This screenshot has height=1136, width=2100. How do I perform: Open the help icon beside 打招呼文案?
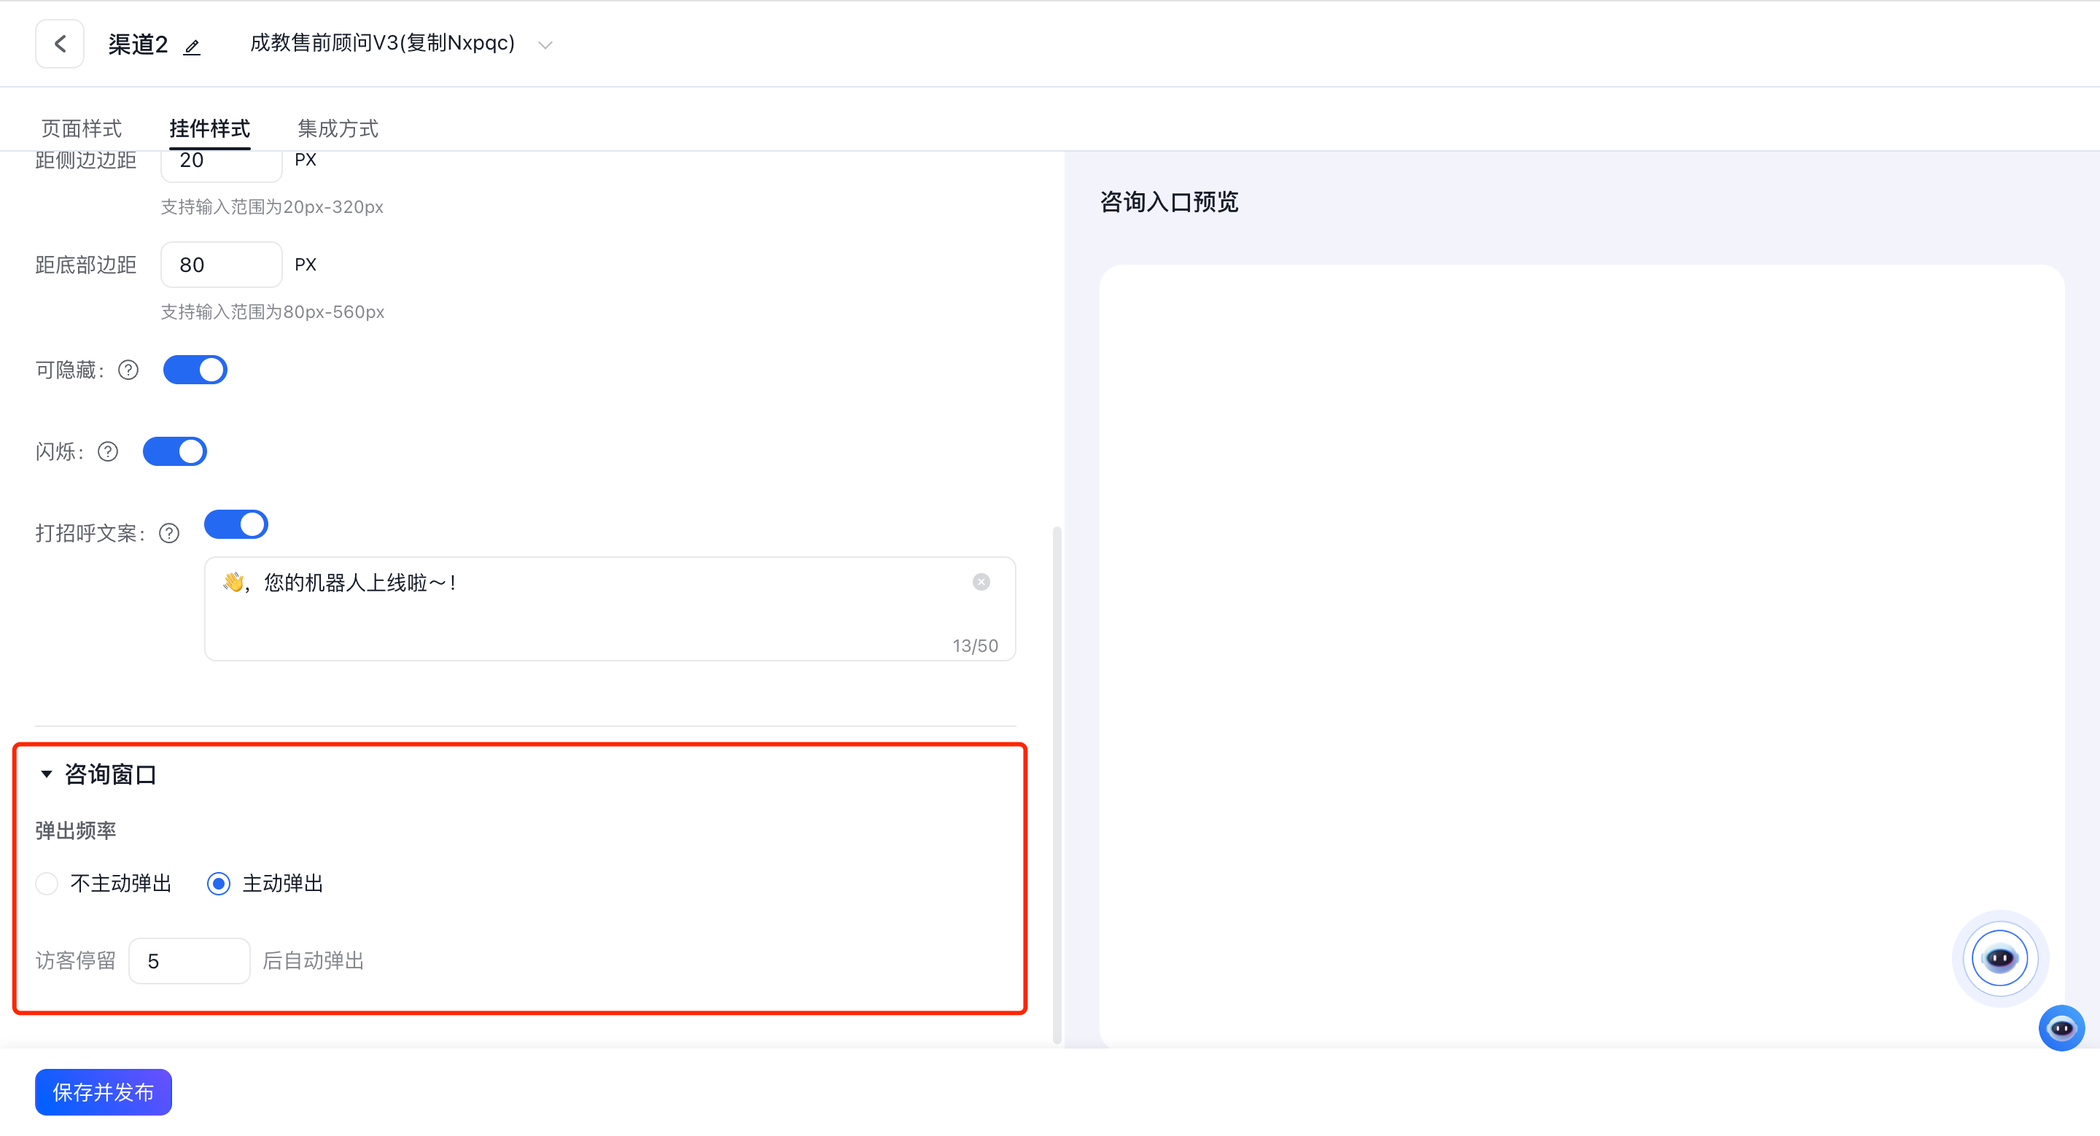tap(168, 534)
